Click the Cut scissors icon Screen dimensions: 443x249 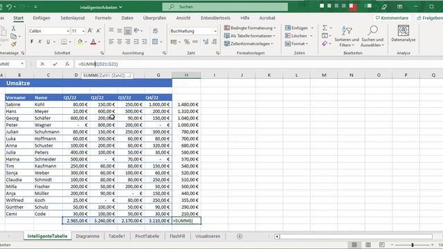point(13,28)
